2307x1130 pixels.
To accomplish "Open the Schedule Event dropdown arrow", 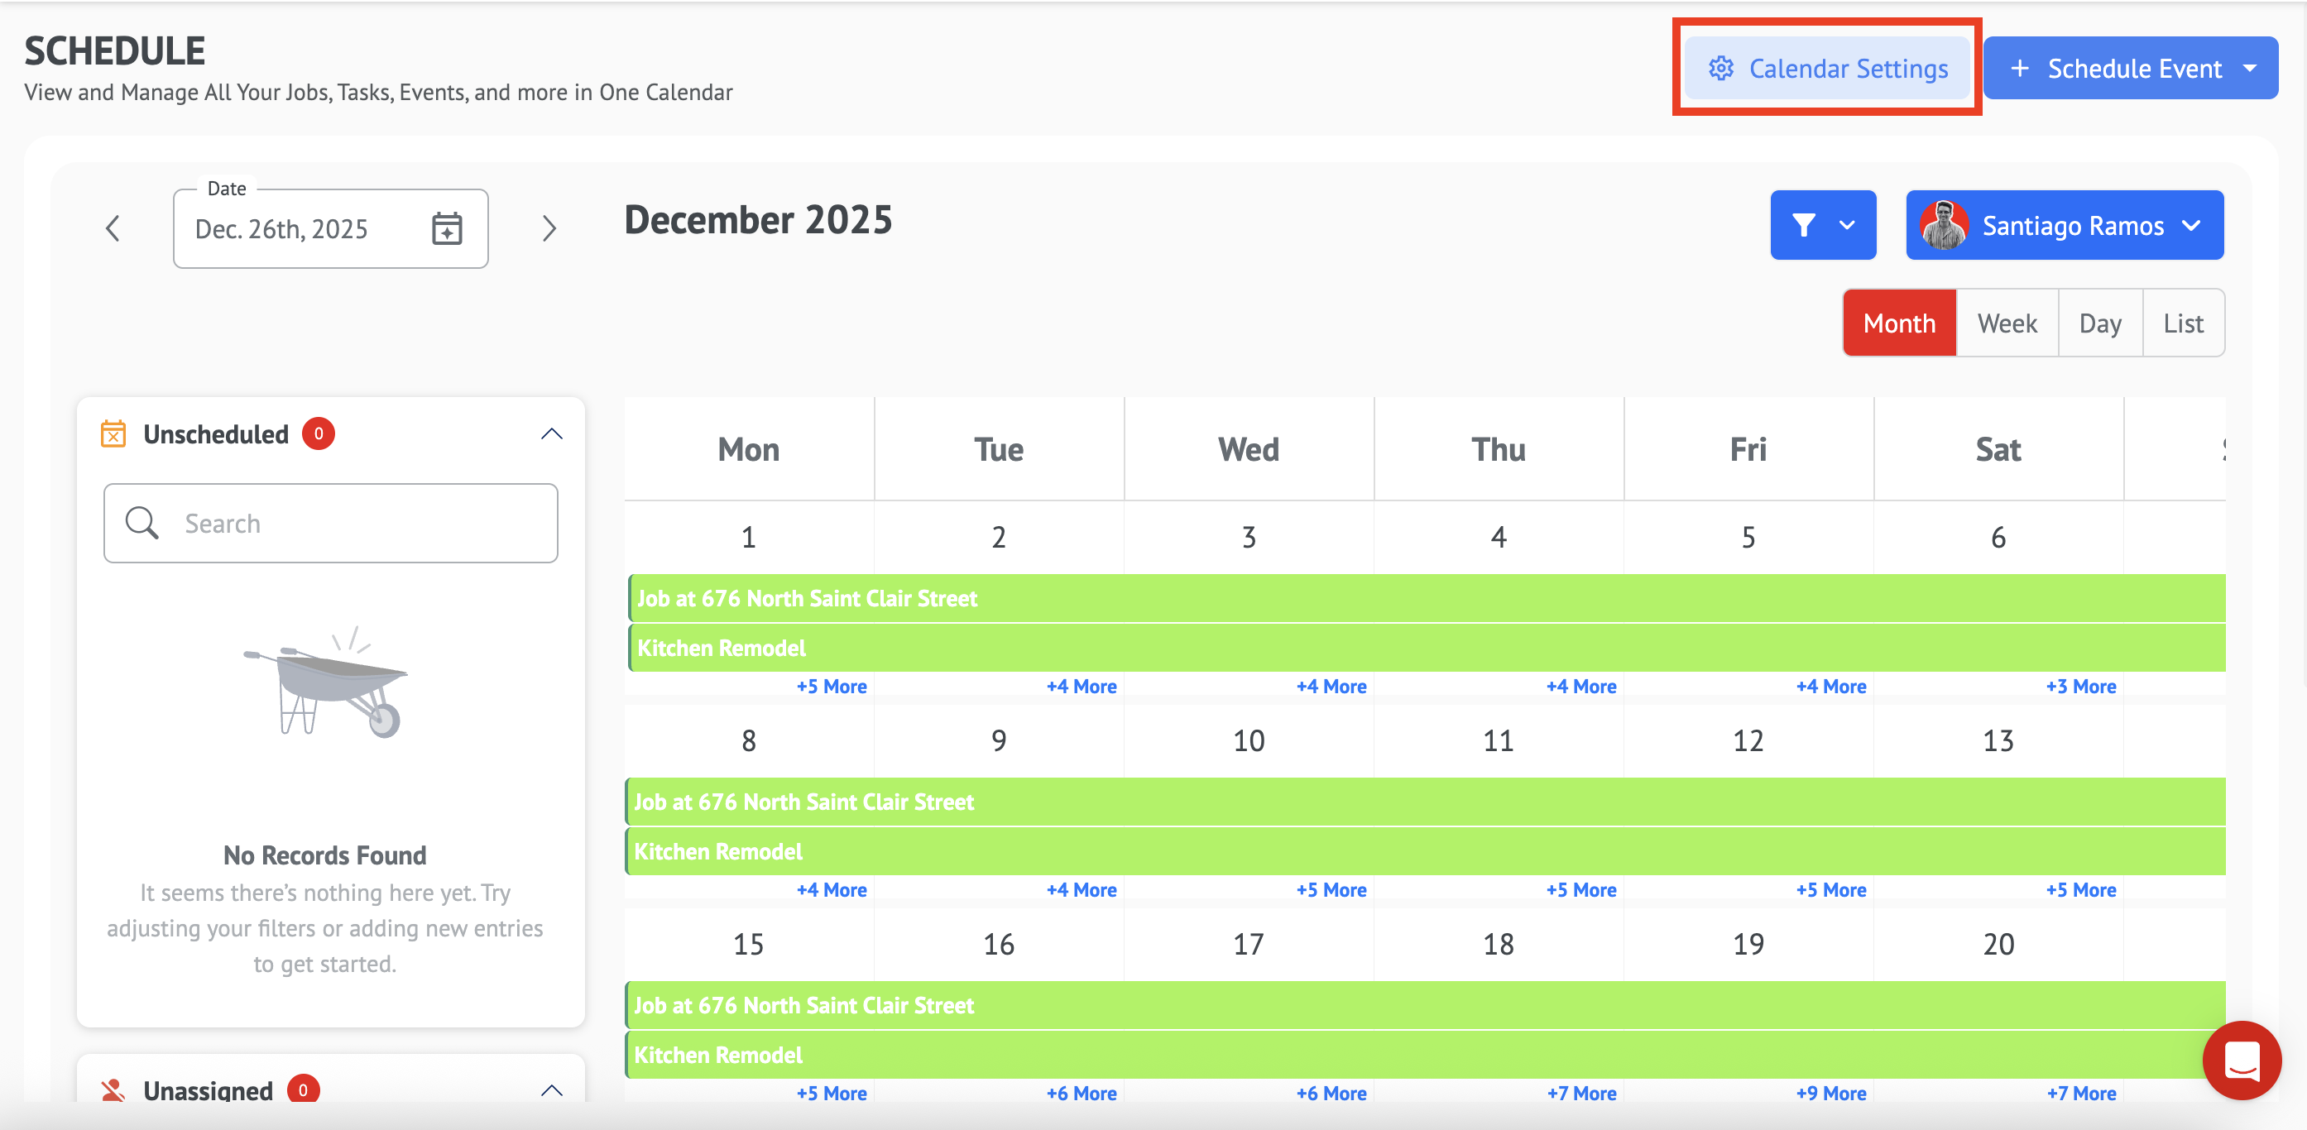I will (2250, 68).
